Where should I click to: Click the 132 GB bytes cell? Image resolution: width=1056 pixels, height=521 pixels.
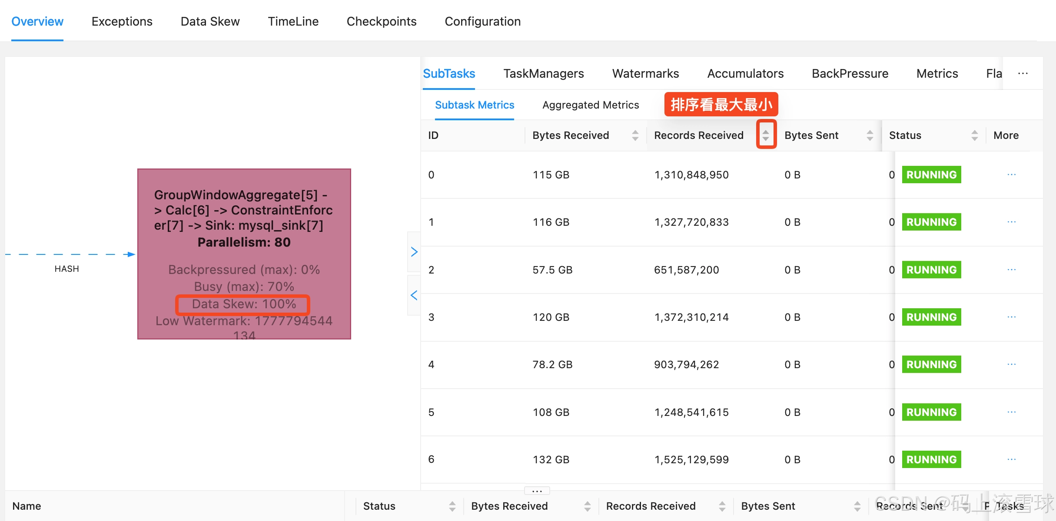(x=551, y=459)
